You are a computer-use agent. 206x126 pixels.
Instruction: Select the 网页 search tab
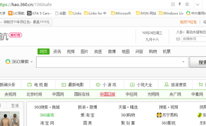pos(44,52)
